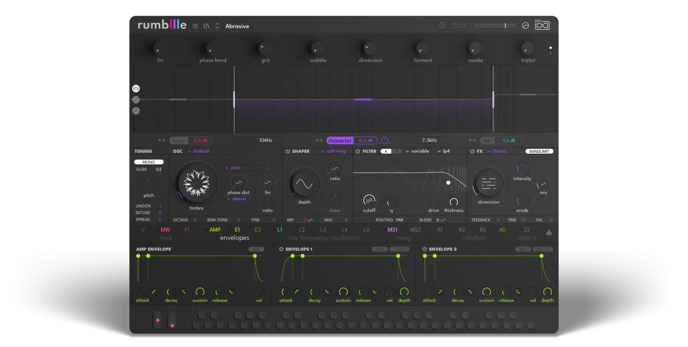Select the mixer sliders icon beside the spectrum display

[x=136, y=88]
